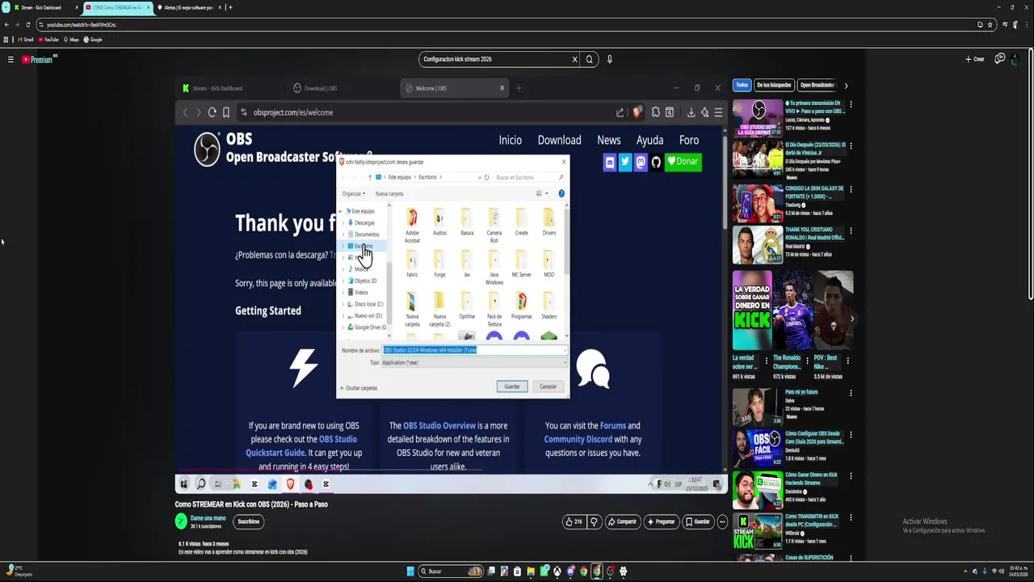Screen dimensions: 1034x582
Task: Open the Crear upload menu
Action: click(975, 59)
